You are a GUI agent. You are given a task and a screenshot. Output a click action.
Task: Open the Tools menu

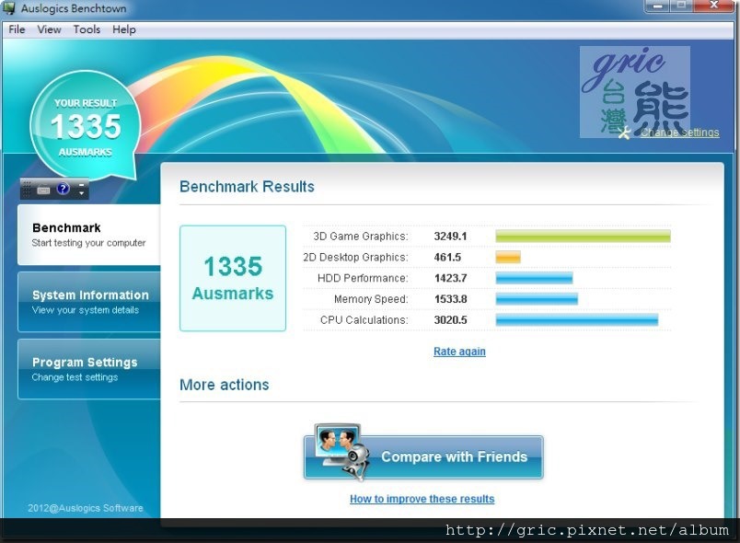tap(87, 29)
